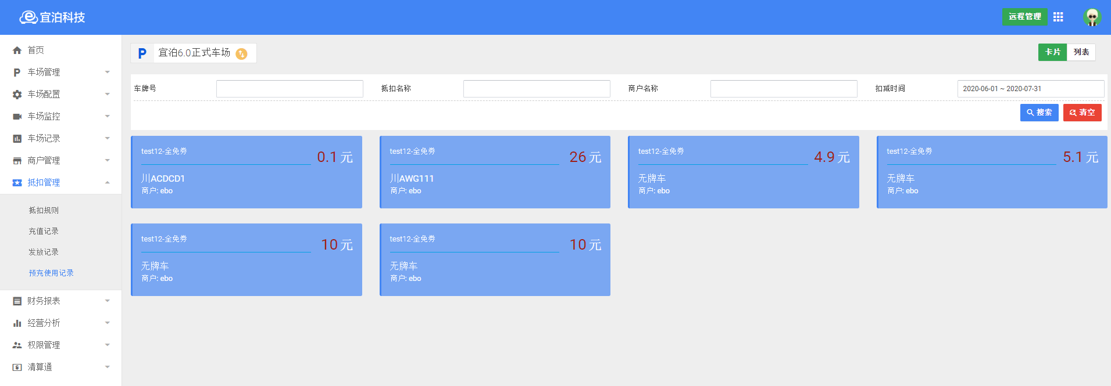Image resolution: width=1111 pixels, height=386 pixels.
Task: Click the P icon beside 车场管理
Action: [x=17, y=73]
